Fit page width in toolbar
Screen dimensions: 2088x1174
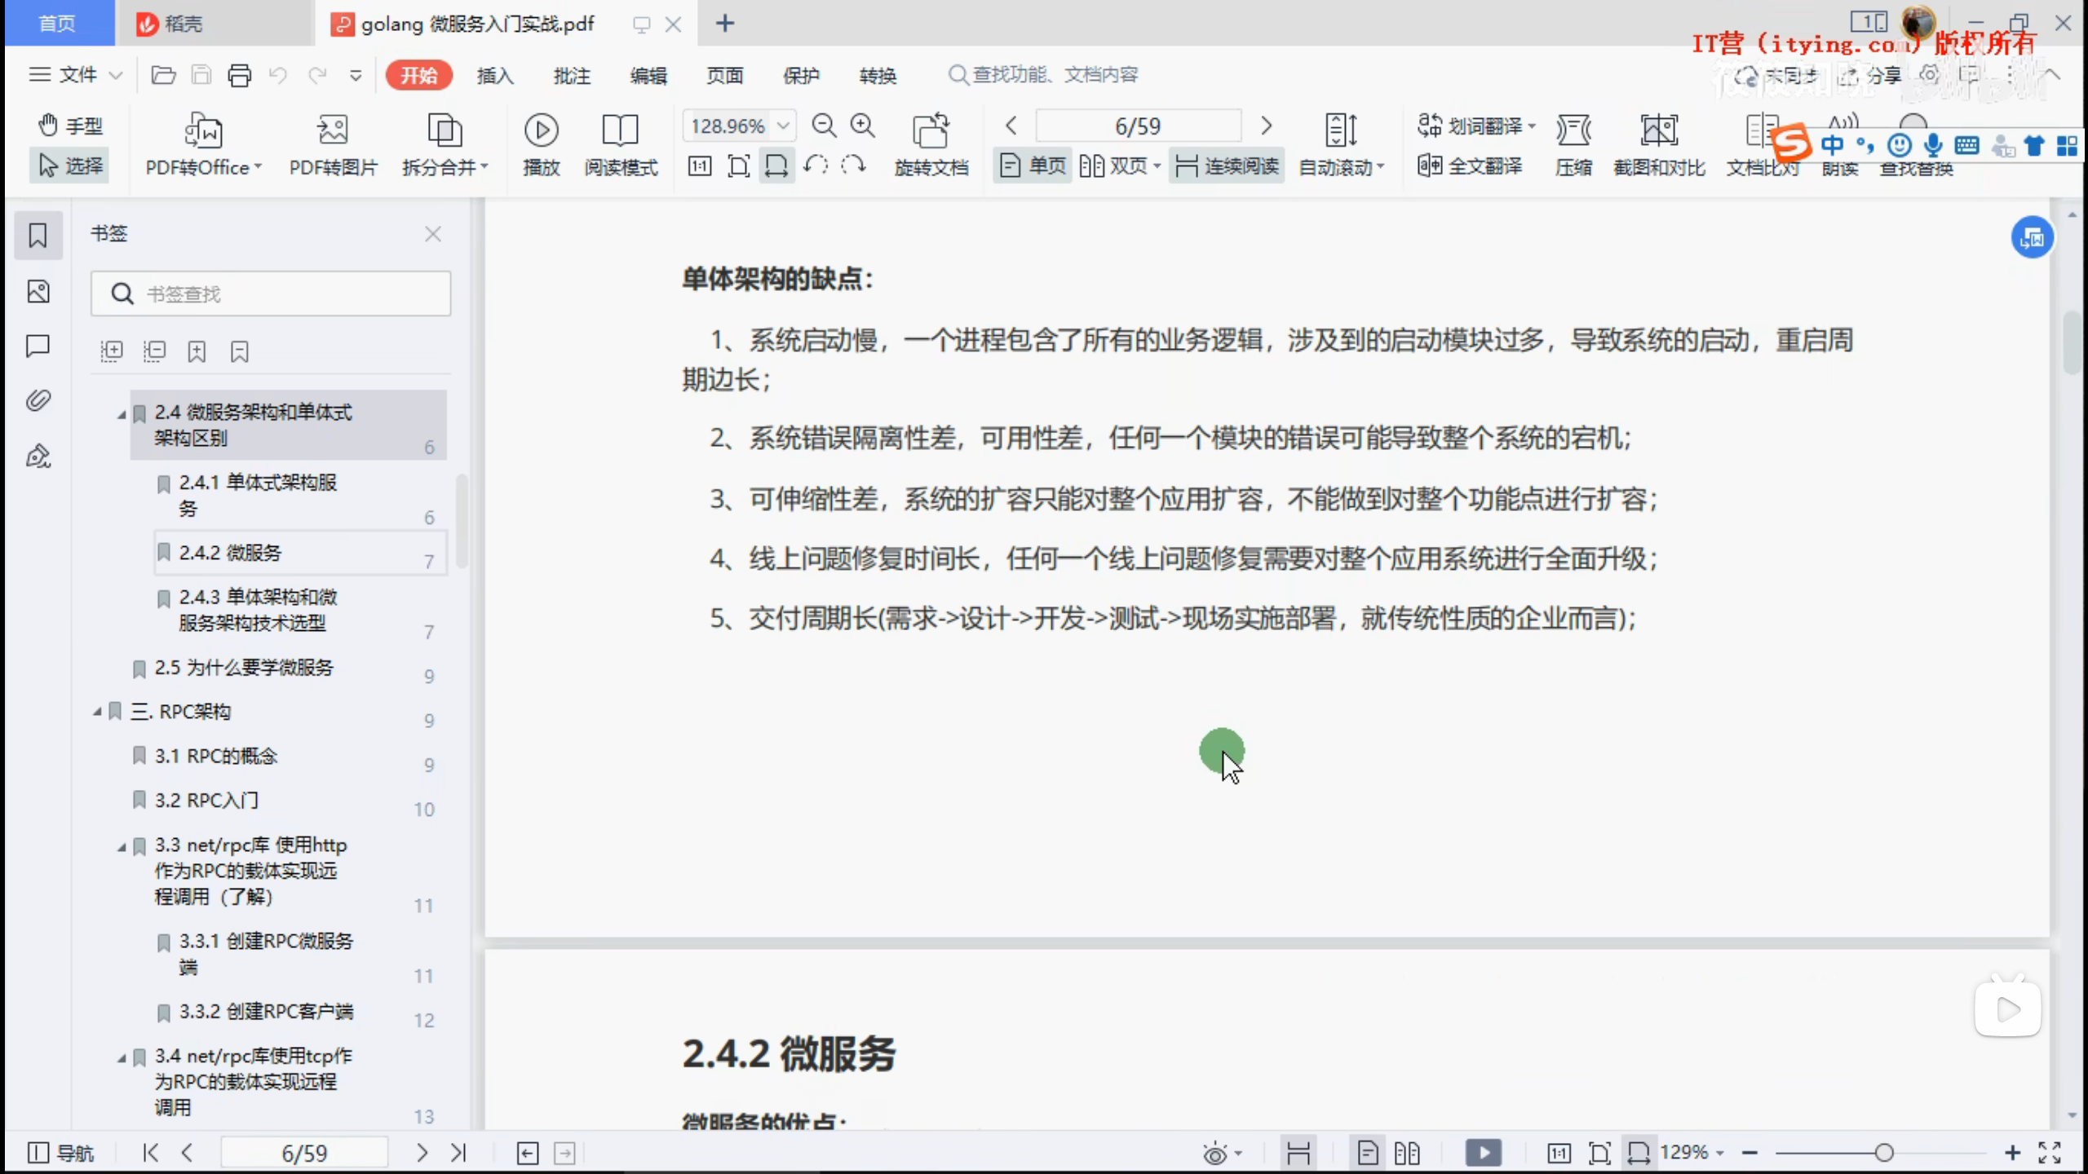tap(776, 166)
